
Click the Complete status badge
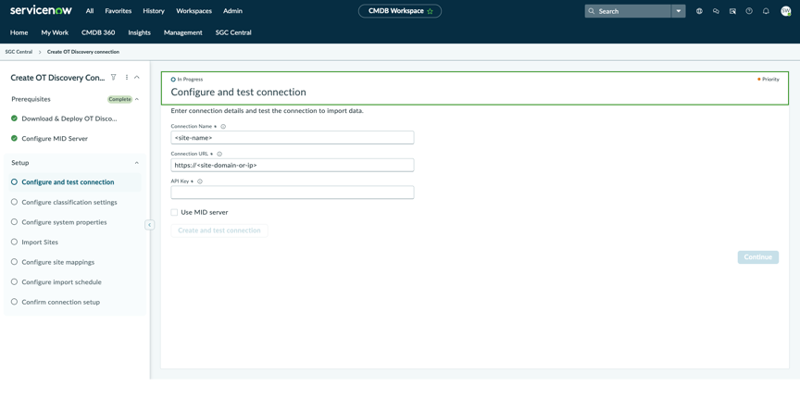pyautogui.click(x=119, y=99)
